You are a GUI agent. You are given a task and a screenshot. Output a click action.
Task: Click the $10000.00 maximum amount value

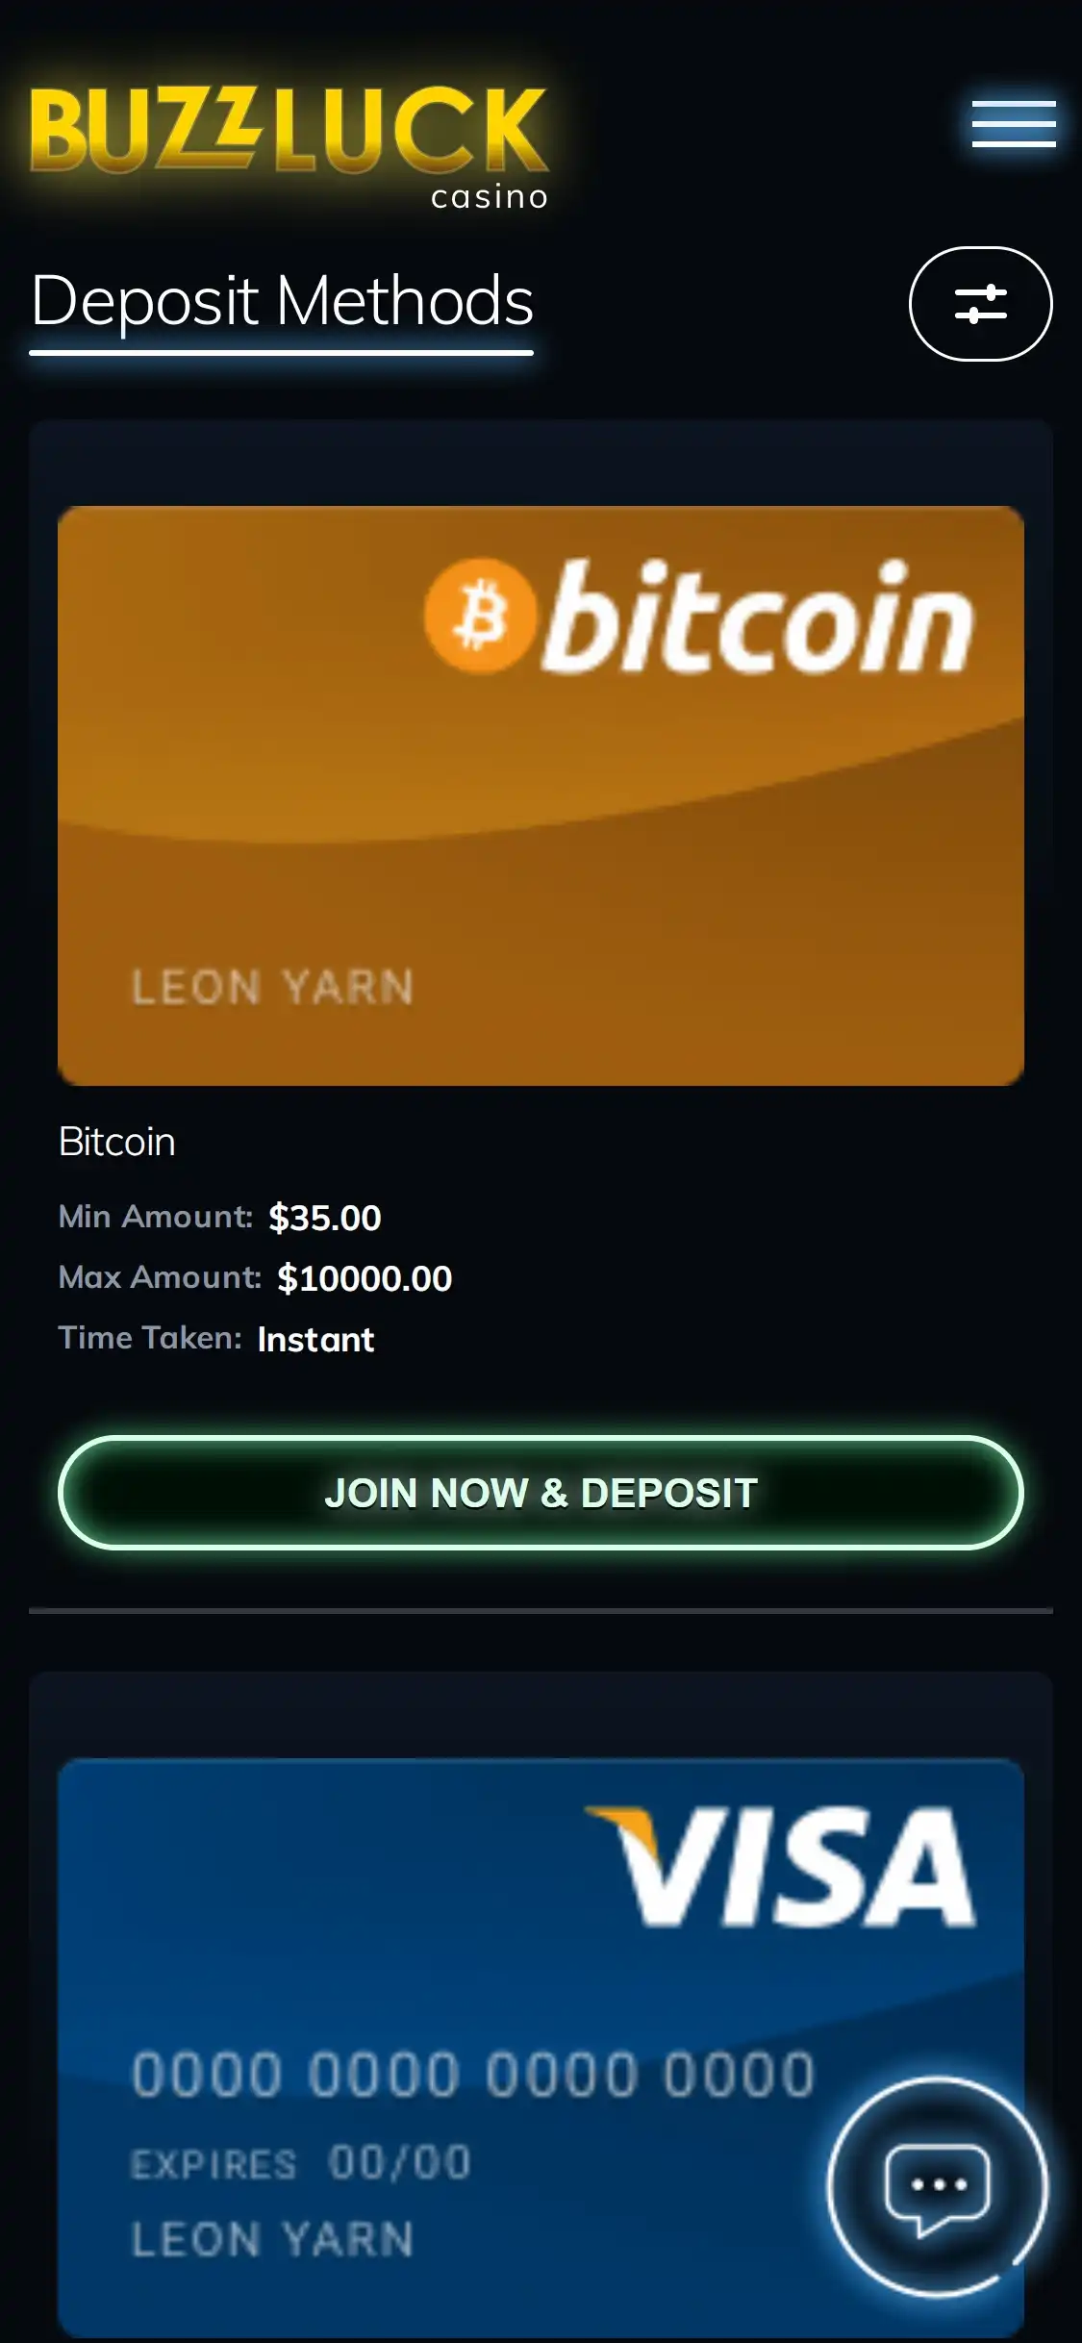point(365,1278)
